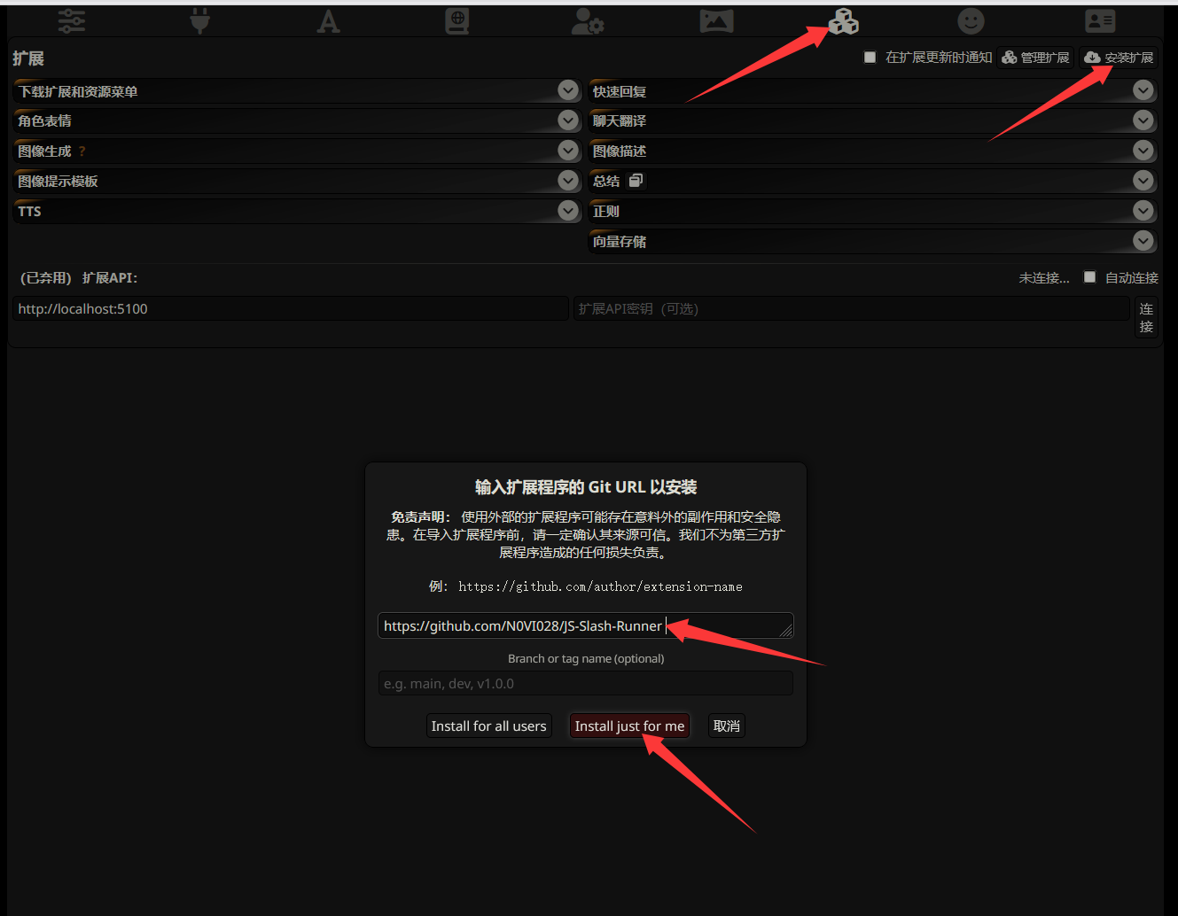Expand the TTS extension section
1178x916 pixels.
[x=568, y=211]
